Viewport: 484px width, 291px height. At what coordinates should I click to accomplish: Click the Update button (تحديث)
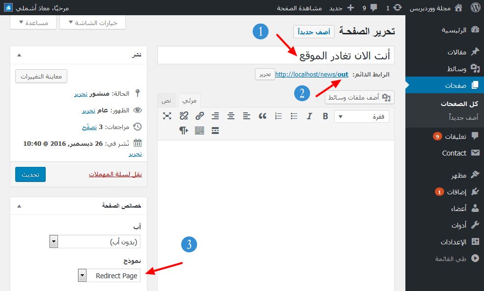(x=30, y=175)
